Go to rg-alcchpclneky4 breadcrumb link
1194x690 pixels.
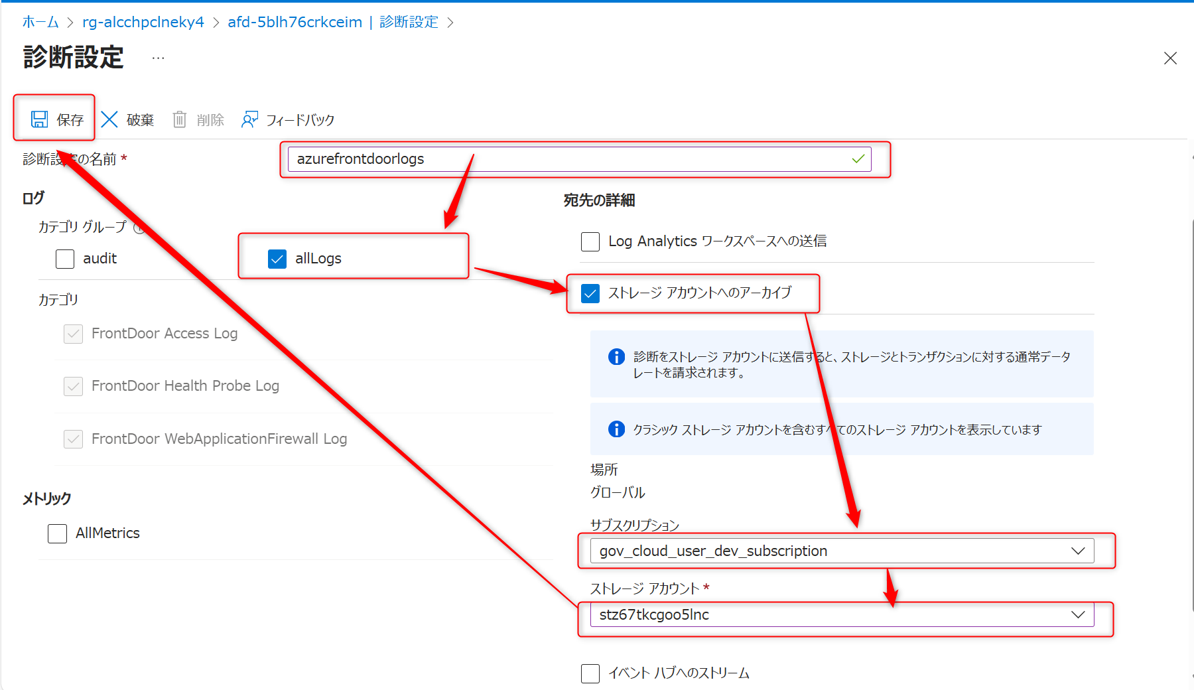point(143,22)
